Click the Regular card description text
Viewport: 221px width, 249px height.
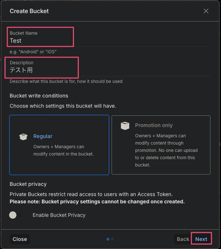click(x=63, y=150)
